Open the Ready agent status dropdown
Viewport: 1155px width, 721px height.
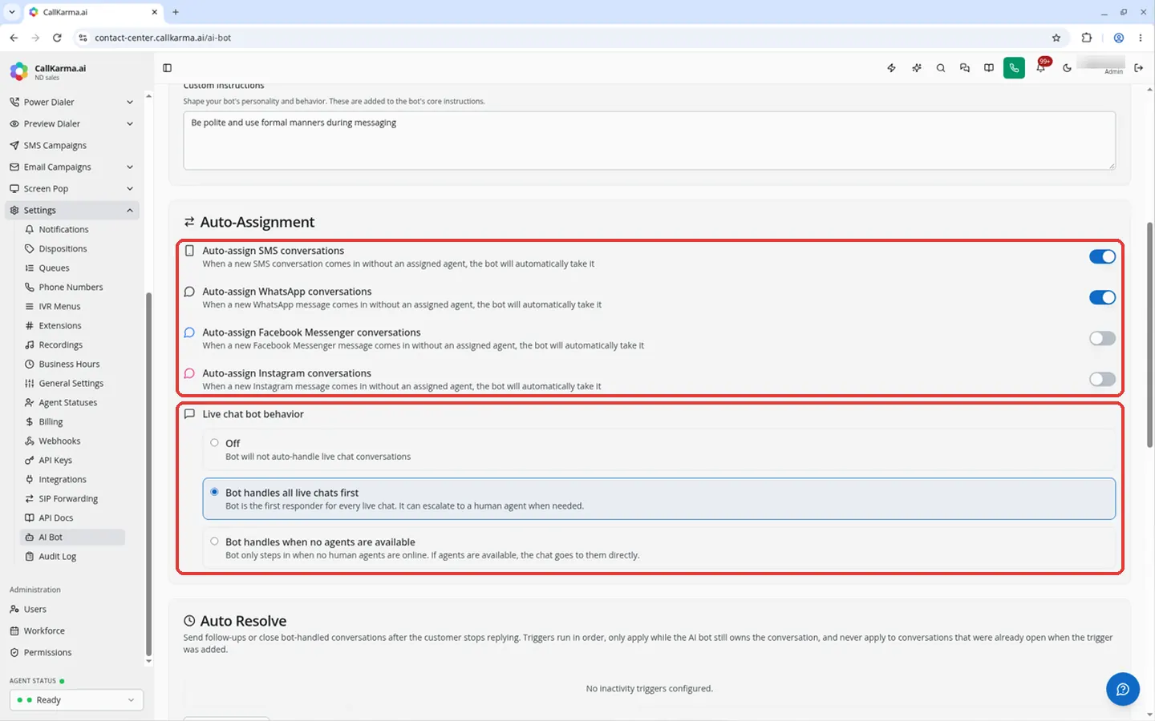76,699
